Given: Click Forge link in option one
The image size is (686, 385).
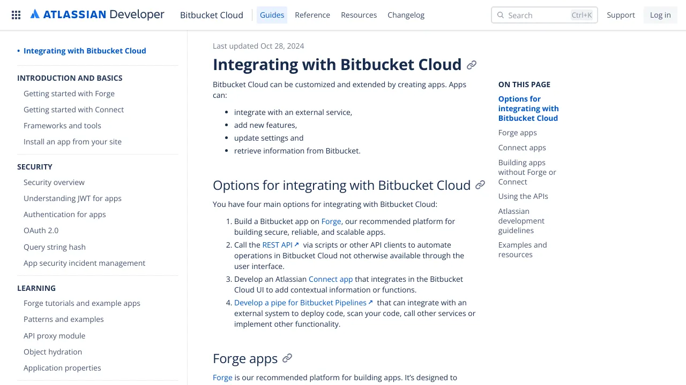Looking at the screenshot, I should pyautogui.click(x=331, y=221).
